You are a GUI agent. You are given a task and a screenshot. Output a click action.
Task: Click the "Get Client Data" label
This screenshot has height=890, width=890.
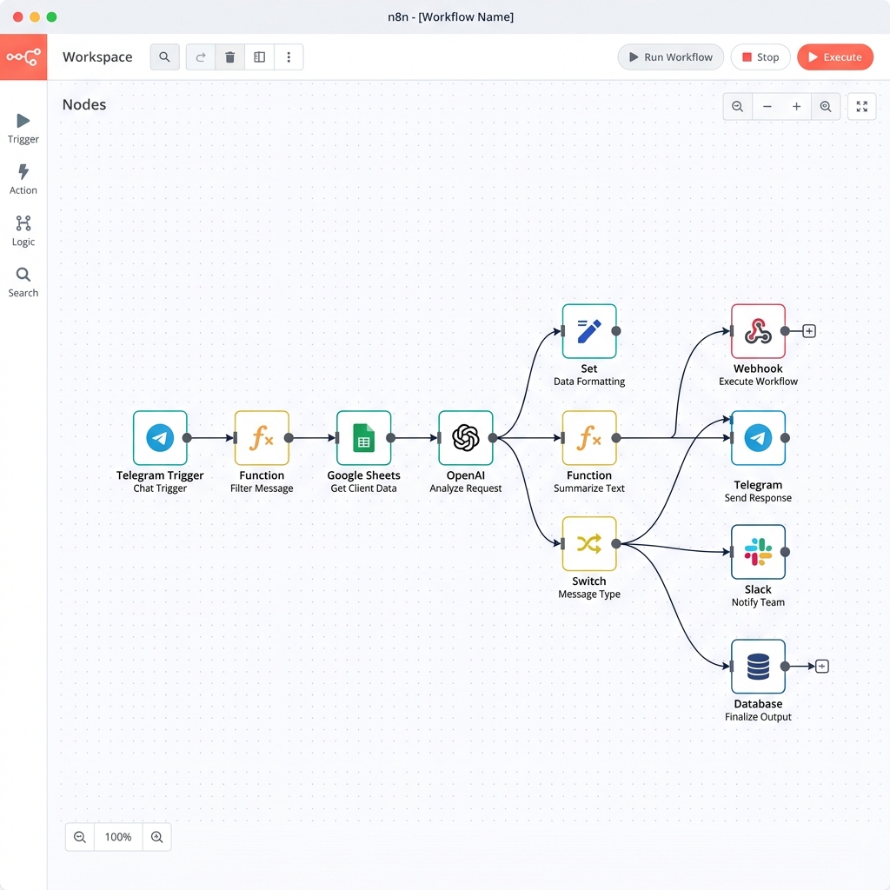tap(364, 488)
